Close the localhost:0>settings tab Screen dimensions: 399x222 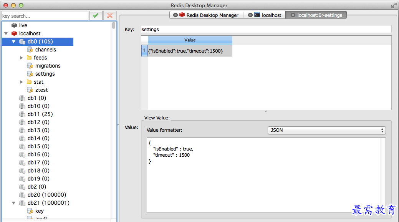click(293, 15)
